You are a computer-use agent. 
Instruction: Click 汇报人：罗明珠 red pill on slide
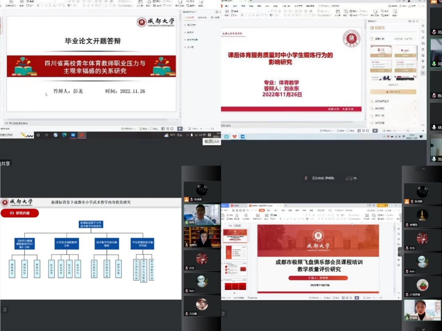(318, 278)
